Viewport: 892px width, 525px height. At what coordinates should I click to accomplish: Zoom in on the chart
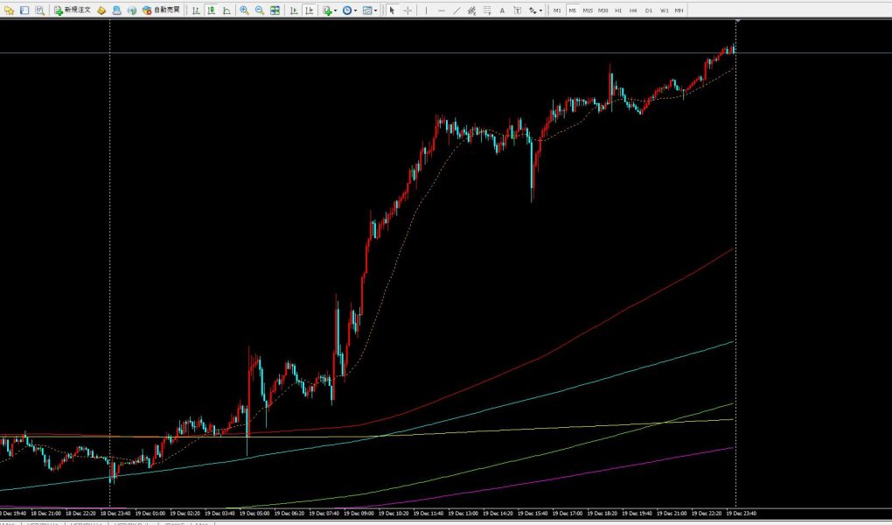tap(244, 10)
